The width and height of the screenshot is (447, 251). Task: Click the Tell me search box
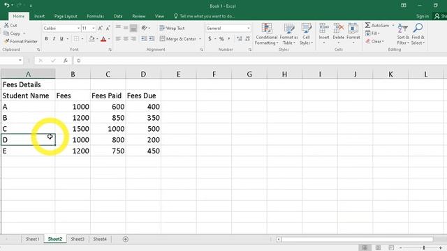(x=205, y=16)
